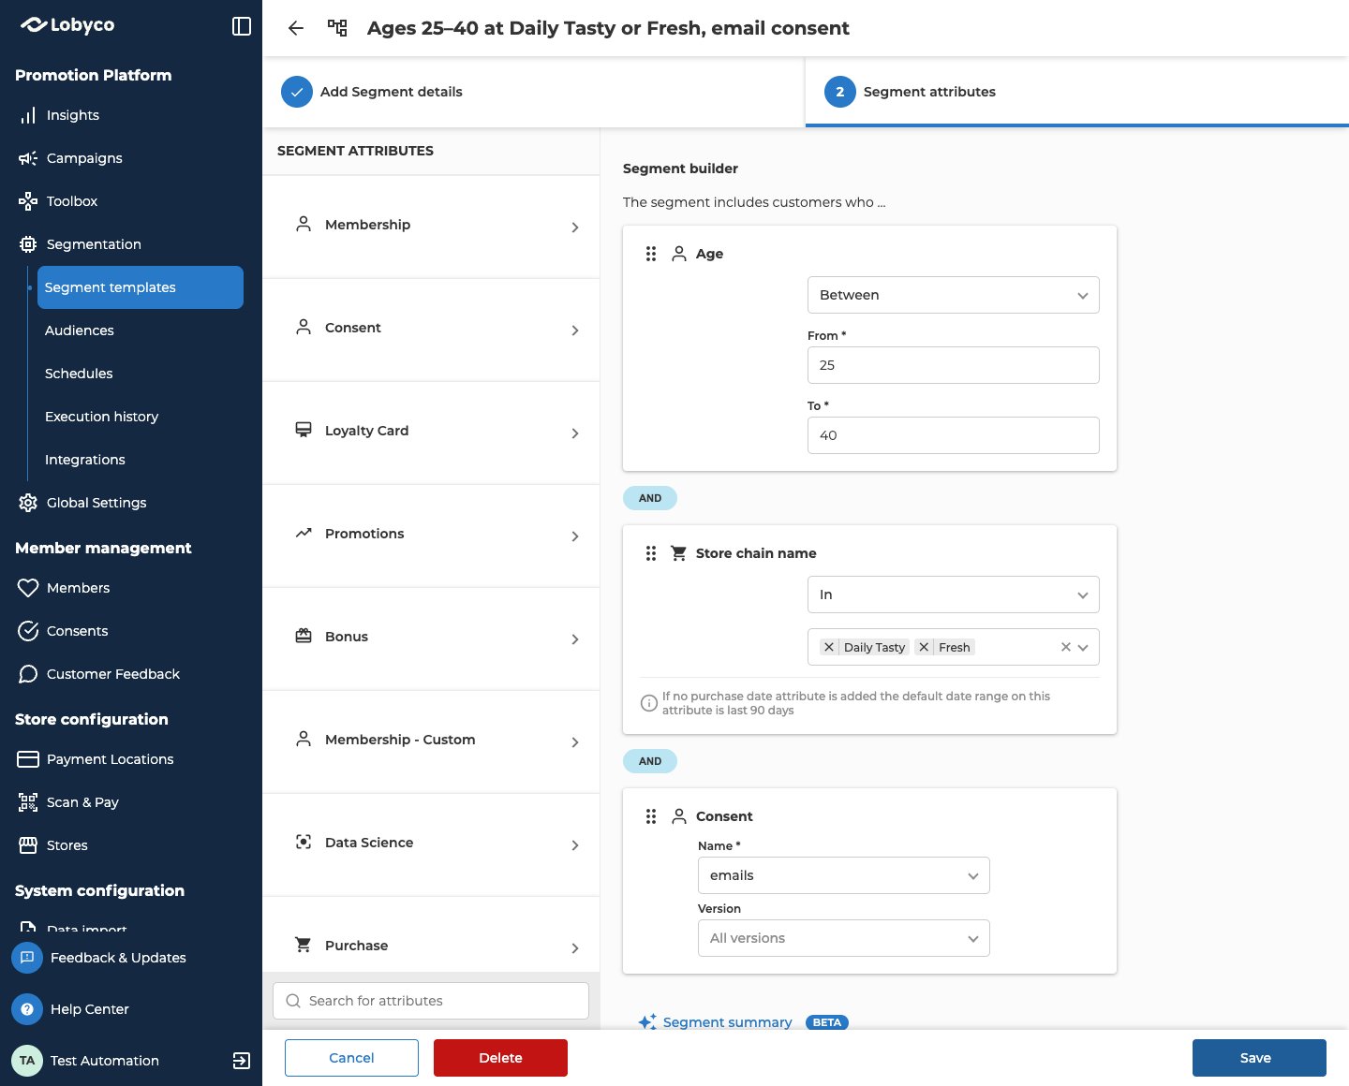
Task: Click the Consents checkmark icon
Action: (28, 631)
